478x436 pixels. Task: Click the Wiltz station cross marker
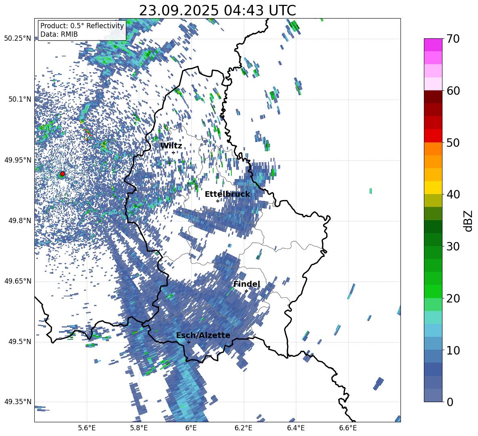[x=174, y=152]
